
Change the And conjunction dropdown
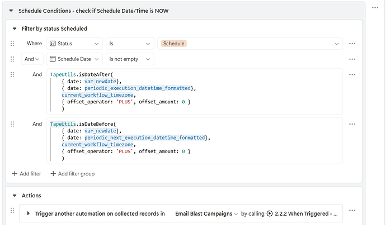[x=32, y=59]
